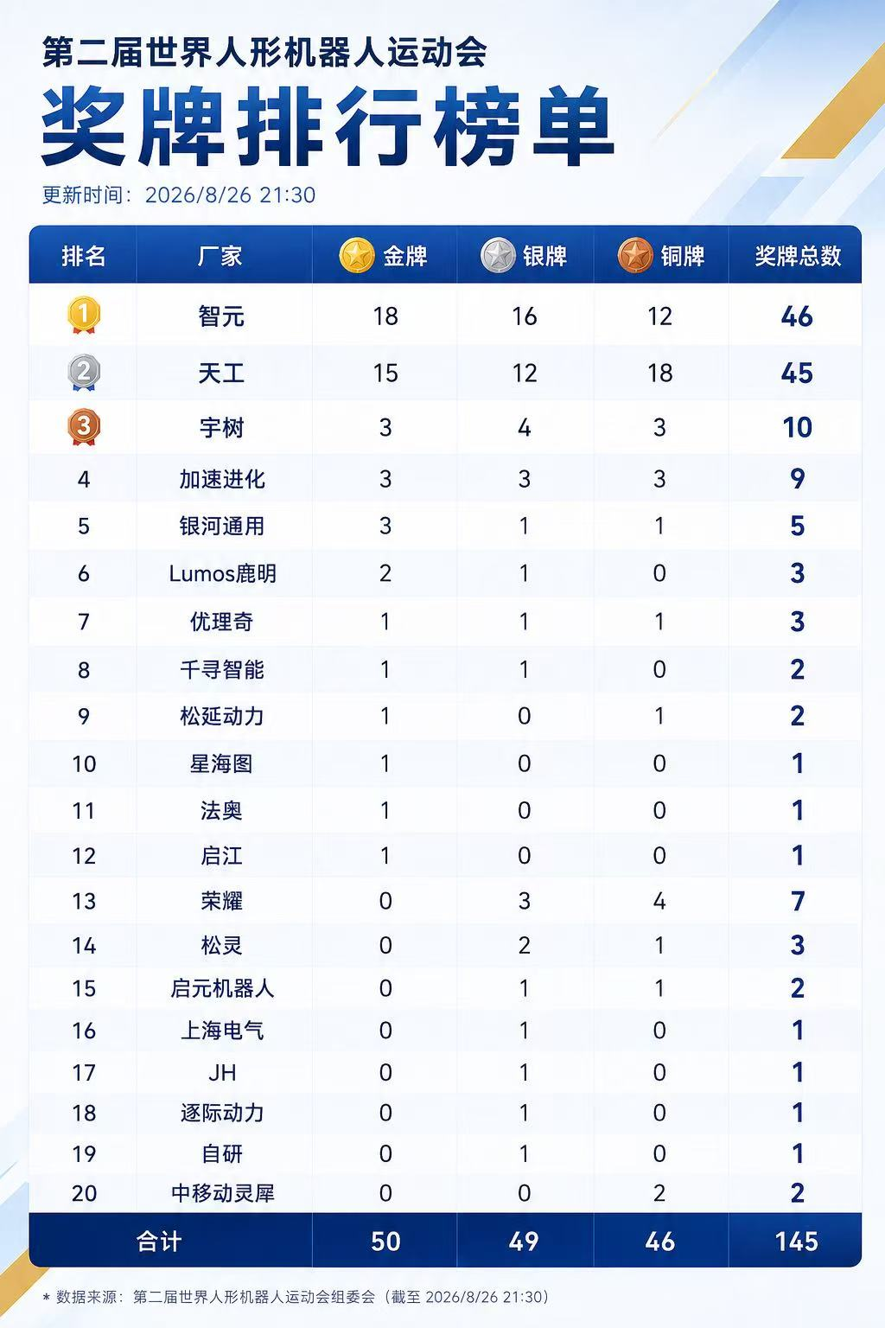
Task: Click the first place rank badge
Action: [84, 316]
